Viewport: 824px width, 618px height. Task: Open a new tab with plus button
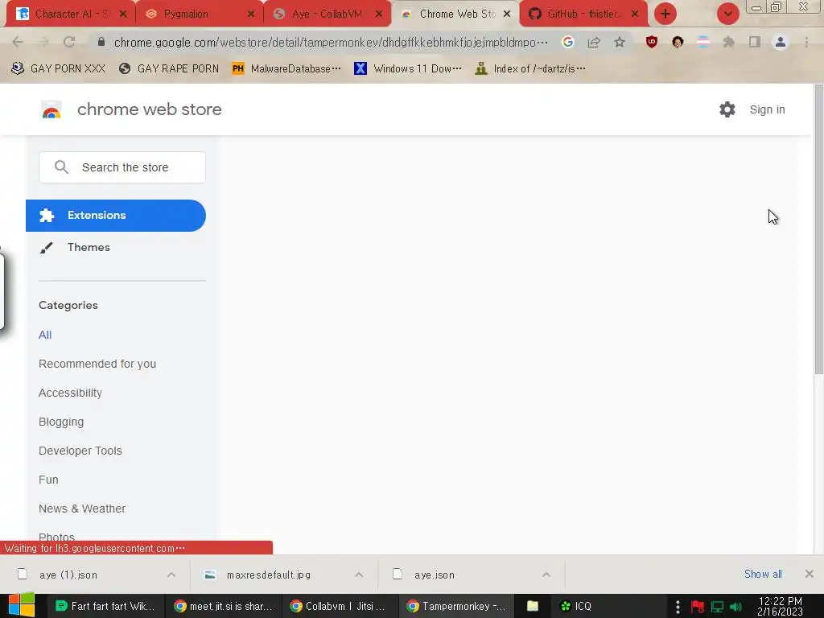pyautogui.click(x=665, y=14)
